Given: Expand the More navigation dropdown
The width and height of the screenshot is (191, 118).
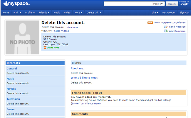Looking at the screenshot, I should point(78,13).
